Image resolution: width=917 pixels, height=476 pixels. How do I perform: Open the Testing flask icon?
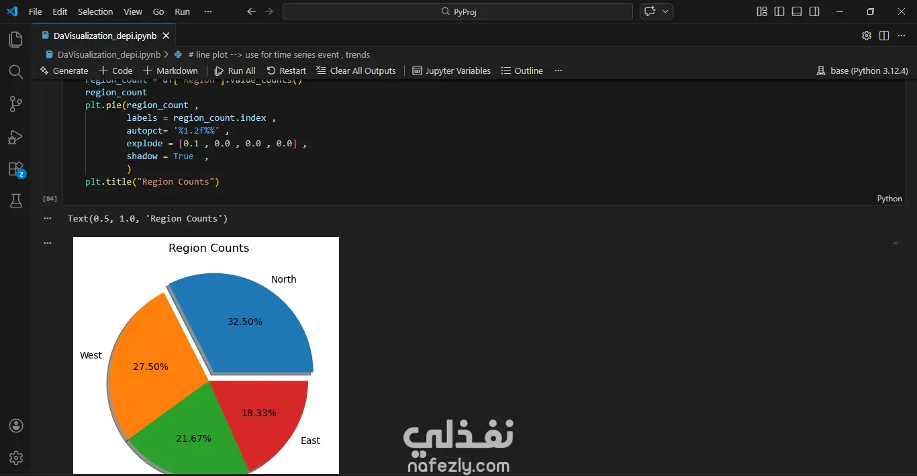pos(15,201)
